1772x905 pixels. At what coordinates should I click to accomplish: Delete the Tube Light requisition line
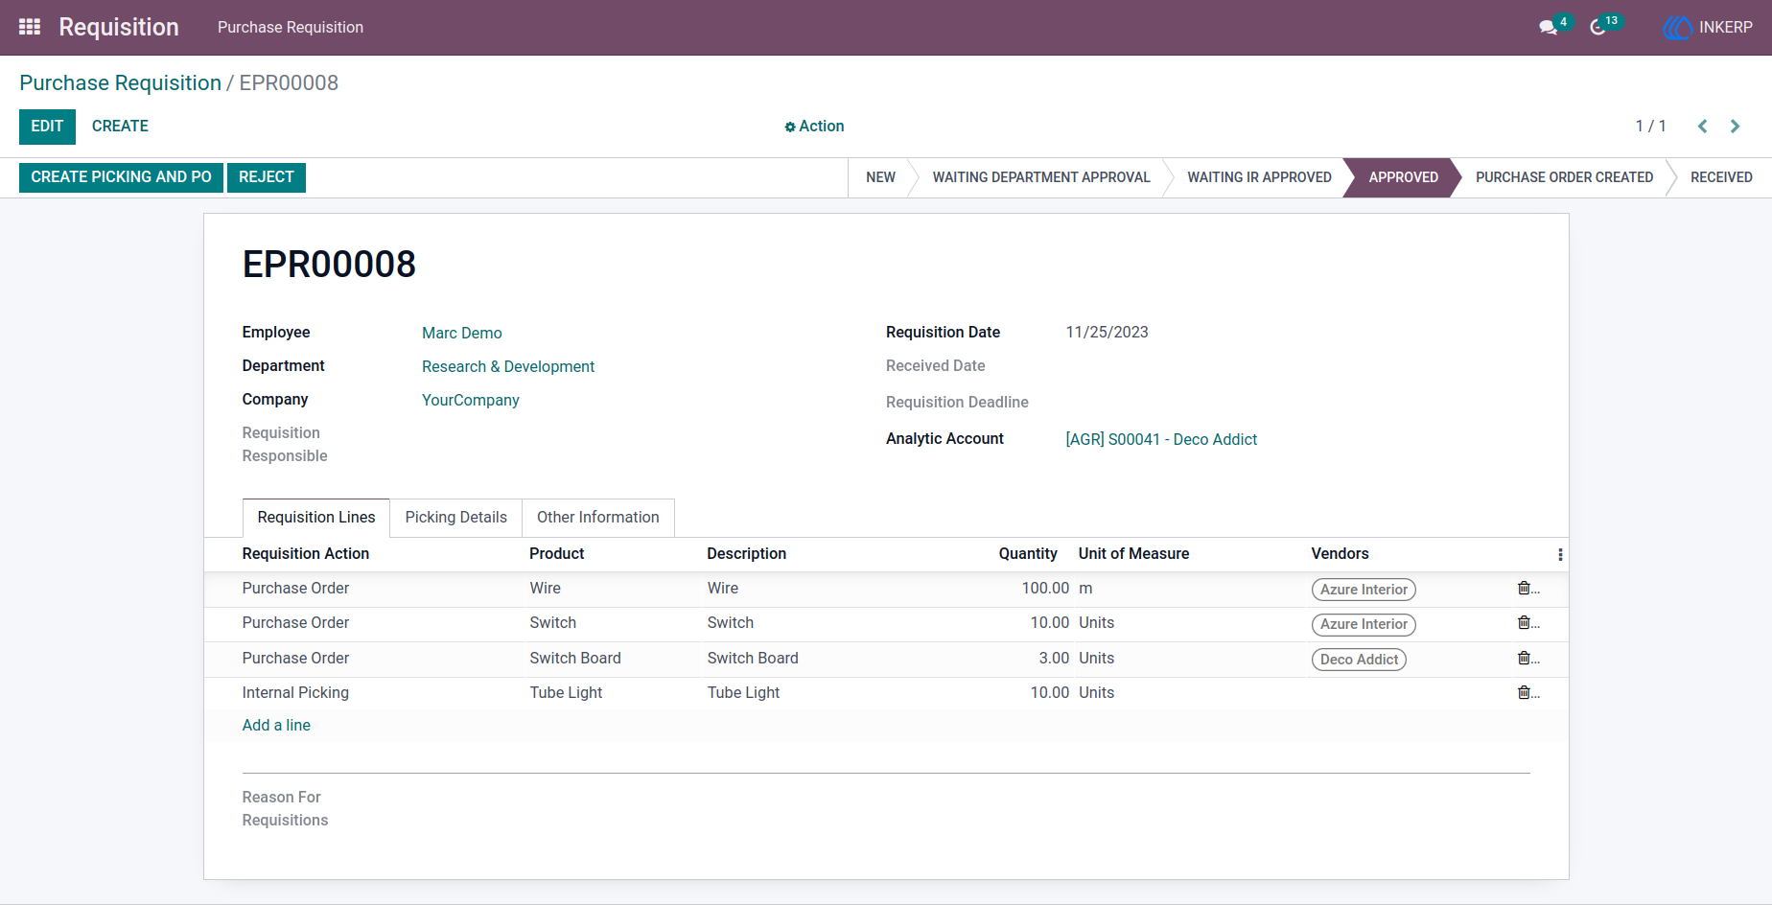pyautogui.click(x=1524, y=693)
